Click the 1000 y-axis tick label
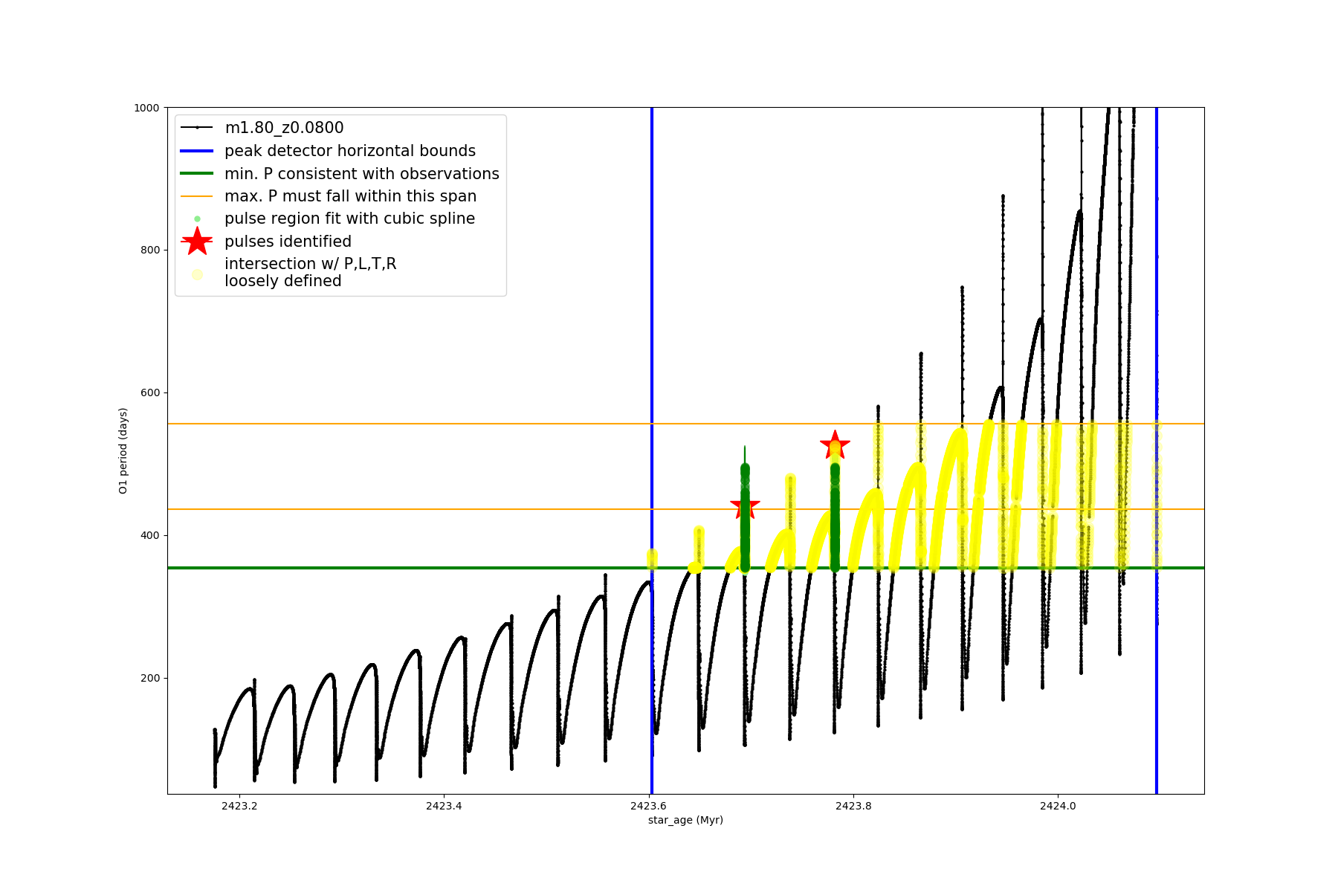Viewport: 1338px width, 892px height. click(x=146, y=108)
